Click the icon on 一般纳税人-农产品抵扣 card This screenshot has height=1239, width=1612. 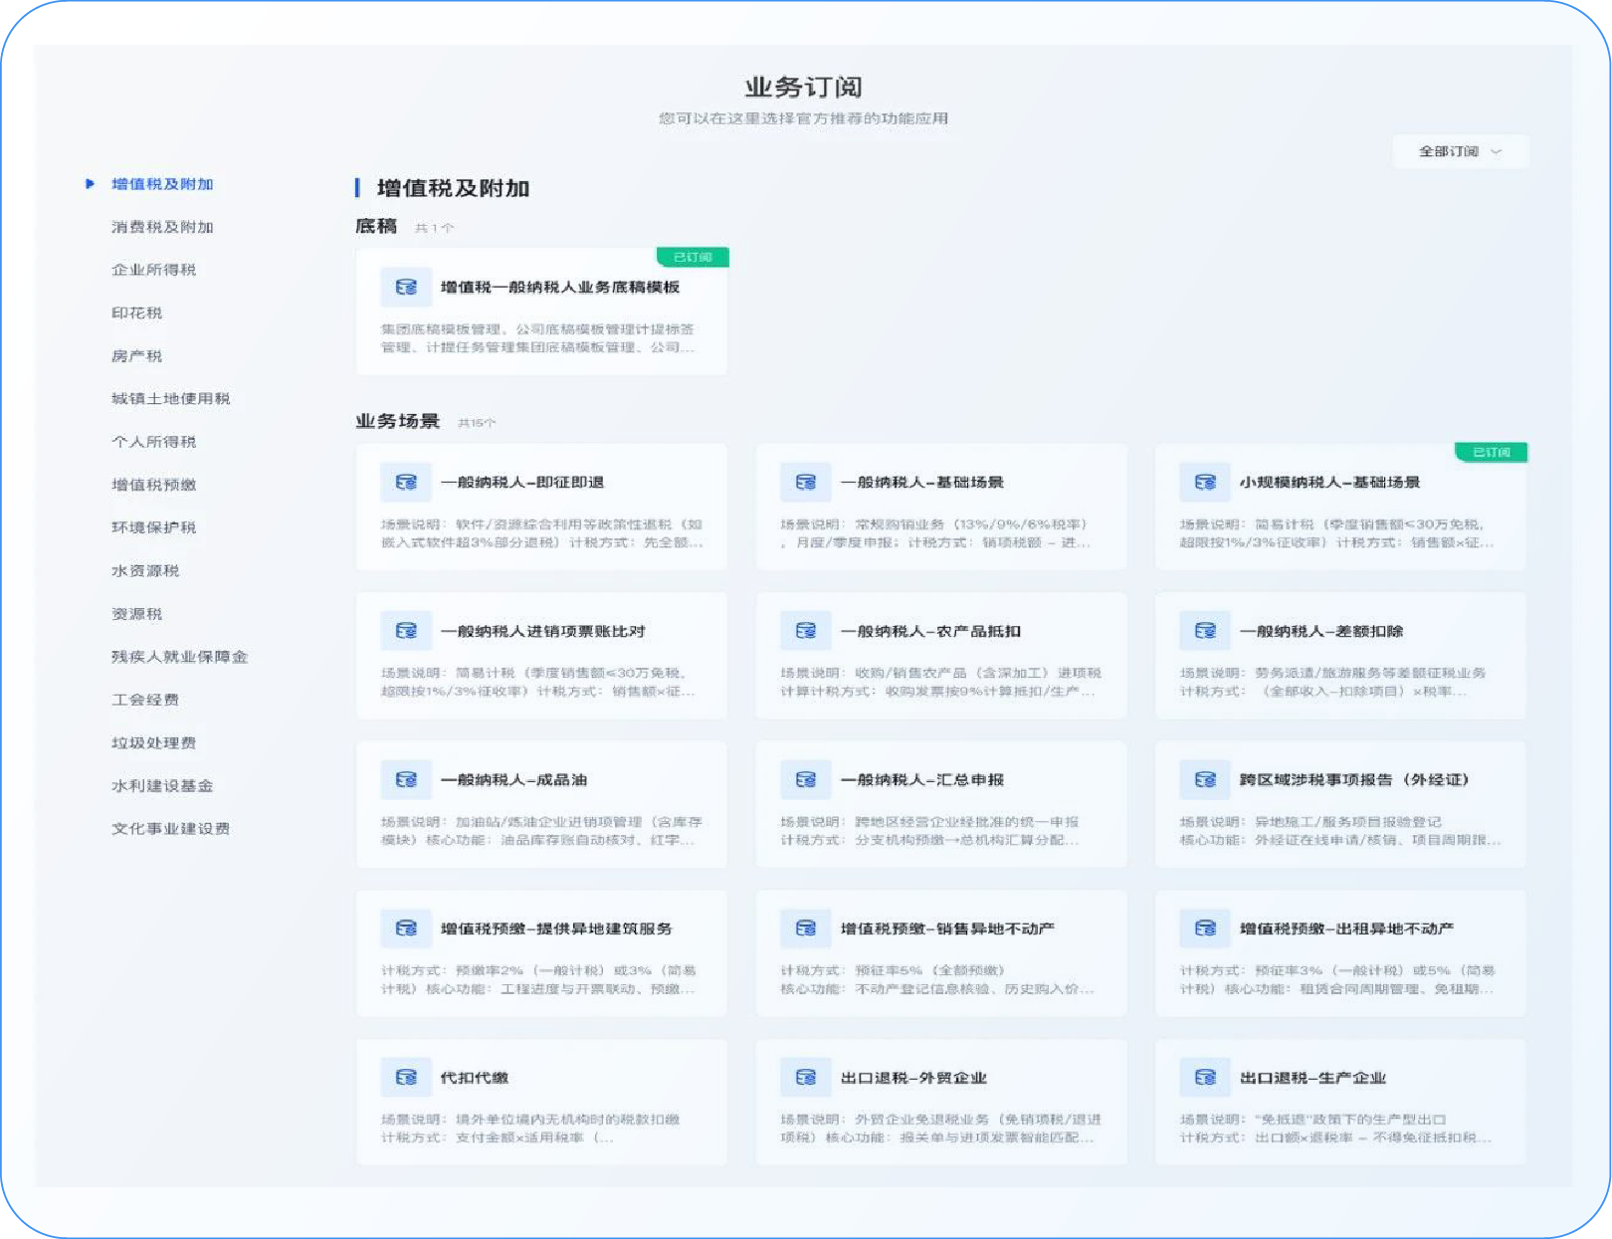click(806, 631)
